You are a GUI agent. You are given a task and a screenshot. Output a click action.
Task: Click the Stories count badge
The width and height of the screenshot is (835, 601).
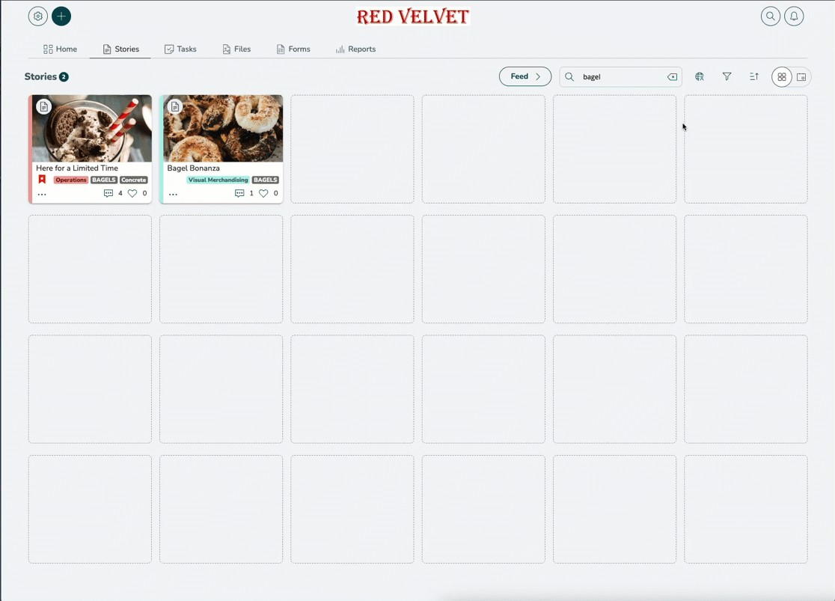[64, 77]
